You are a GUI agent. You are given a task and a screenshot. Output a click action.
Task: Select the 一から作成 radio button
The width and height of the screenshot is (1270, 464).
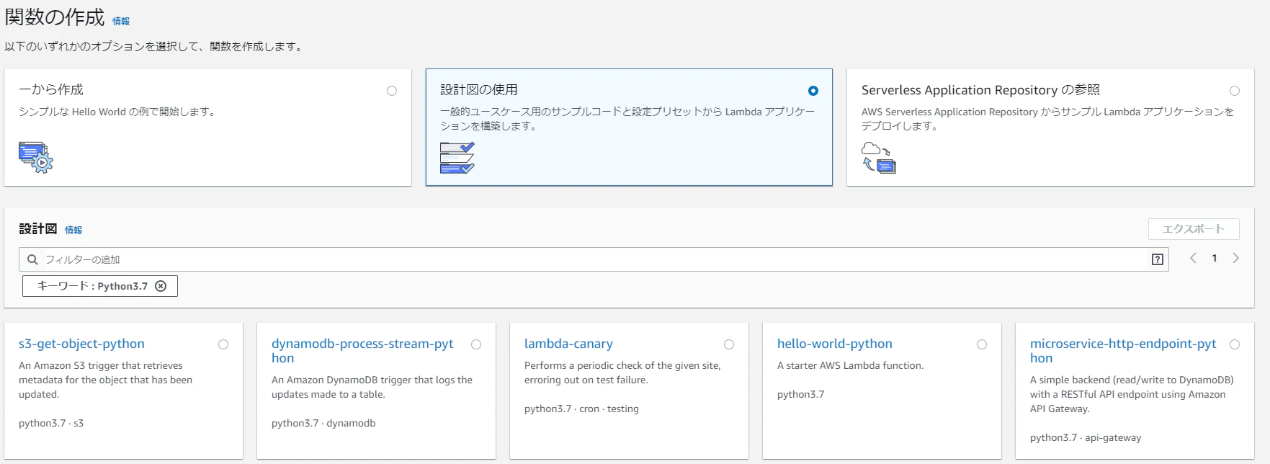[392, 91]
